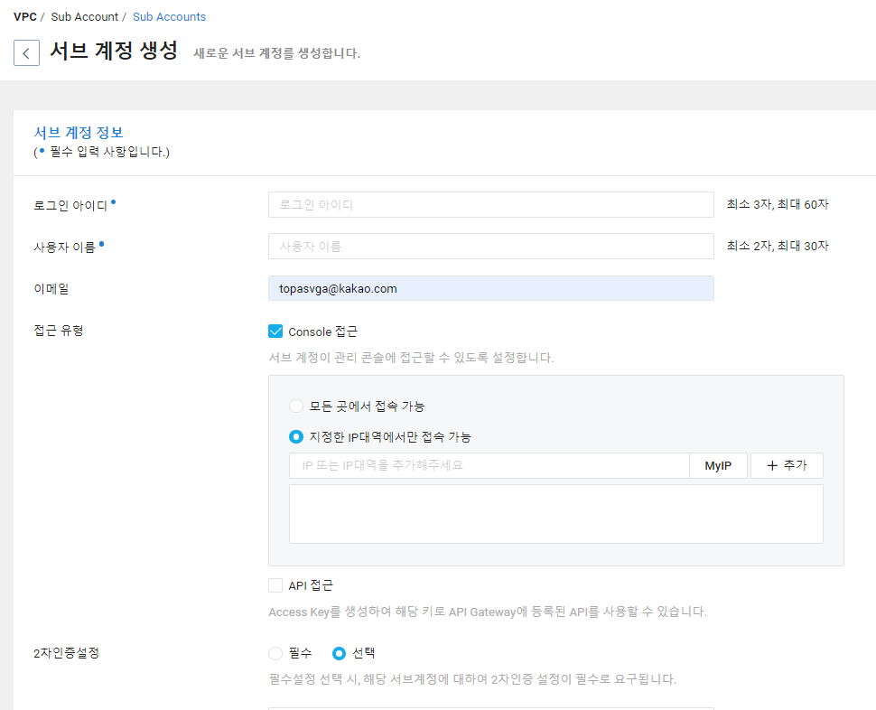Click the IP 또는 IP대역 input field
The image size is (876, 710).
pos(489,465)
